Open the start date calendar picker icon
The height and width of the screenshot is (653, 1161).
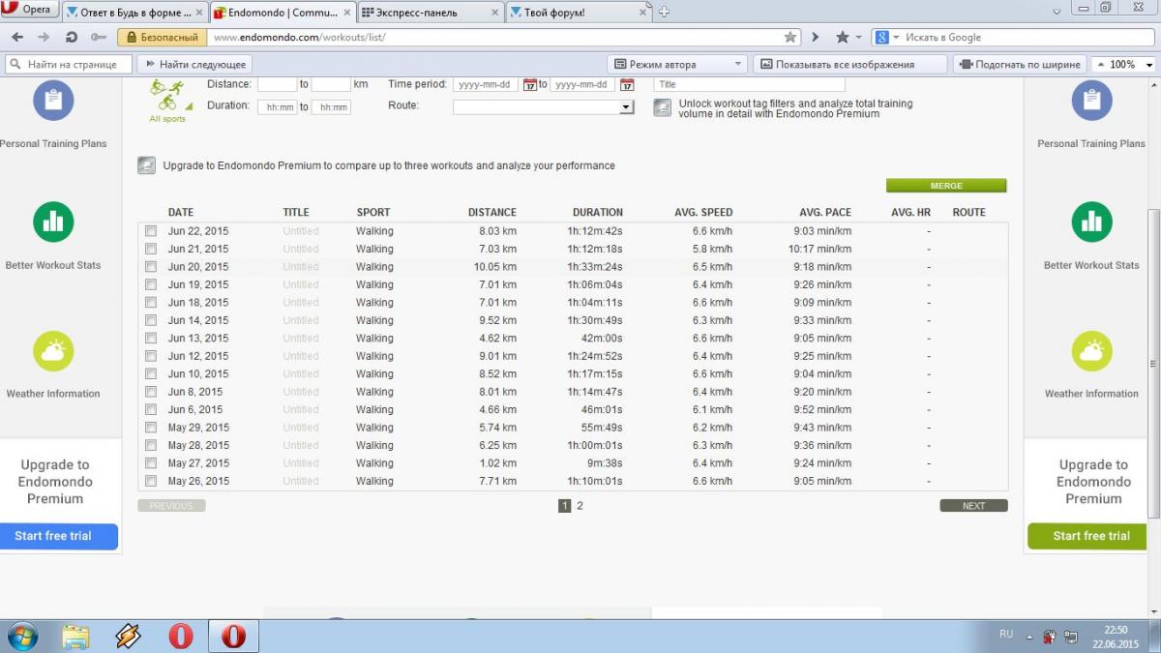(x=529, y=85)
